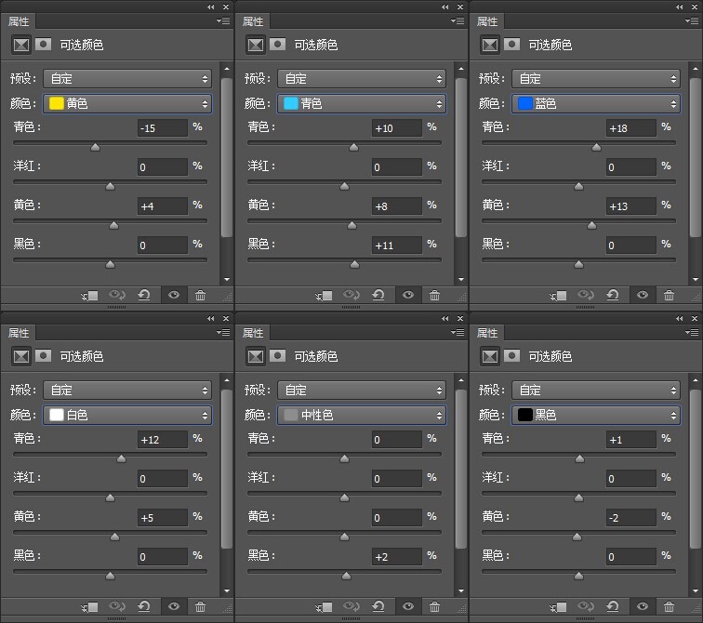Image resolution: width=703 pixels, height=623 pixels.
Task: Collapse the 黑色 panel with double-arrow button
Action: (x=679, y=318)
